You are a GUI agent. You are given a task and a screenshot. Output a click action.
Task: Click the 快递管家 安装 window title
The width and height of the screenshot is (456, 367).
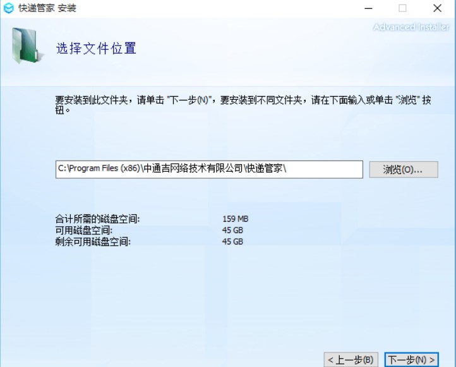[x=47, y=8]
